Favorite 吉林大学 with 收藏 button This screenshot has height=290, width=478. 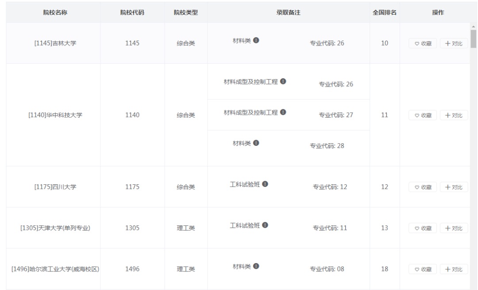[423, 43]
